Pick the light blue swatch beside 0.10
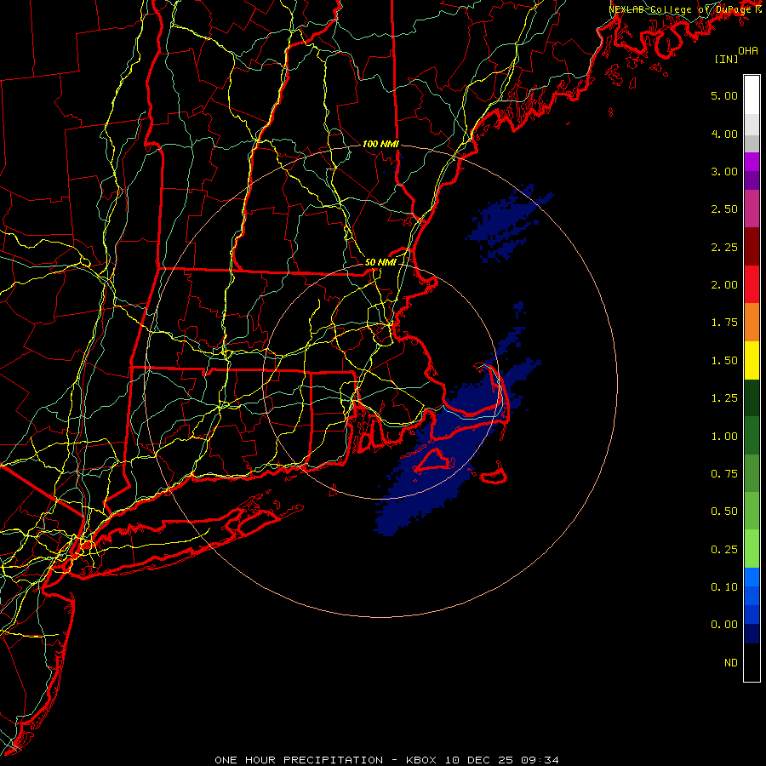This screenshot has height=766, width=766. tap(752, 577)
